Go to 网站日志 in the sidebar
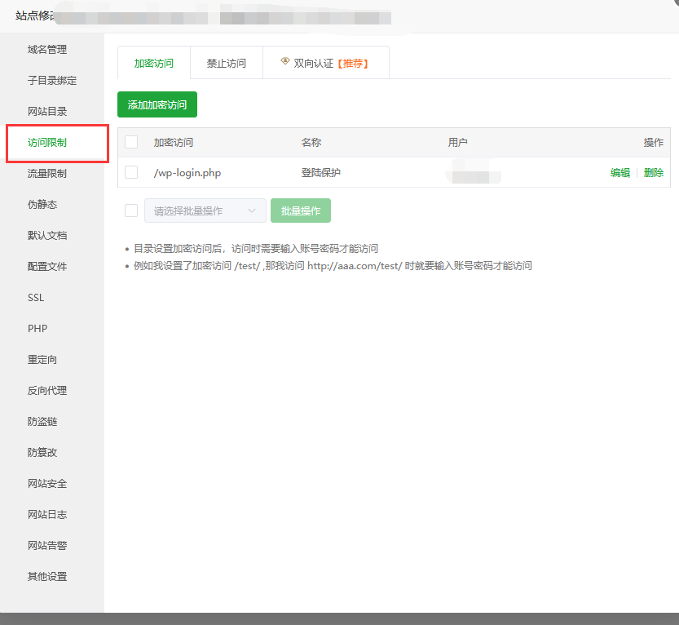 [x=49, y=514]
